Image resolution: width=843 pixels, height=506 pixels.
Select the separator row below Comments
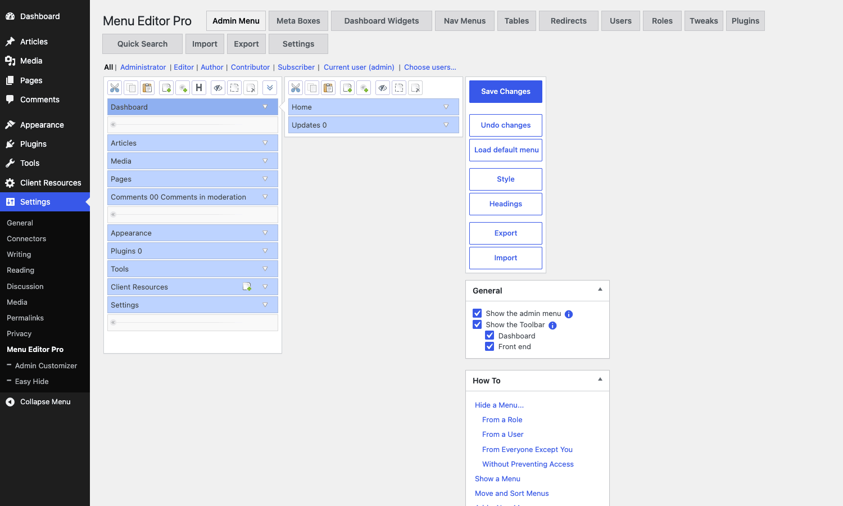(193, 215)
